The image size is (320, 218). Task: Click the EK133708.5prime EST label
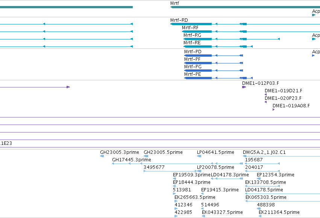pos(265,182)
